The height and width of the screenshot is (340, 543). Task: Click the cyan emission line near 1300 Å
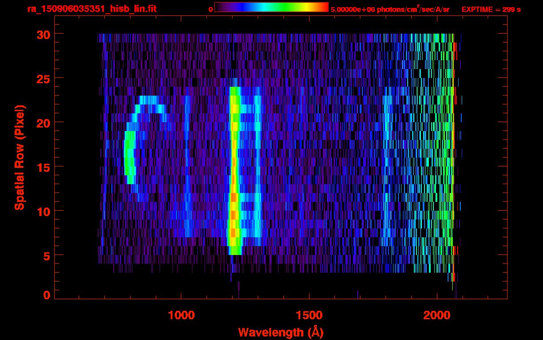257,166
